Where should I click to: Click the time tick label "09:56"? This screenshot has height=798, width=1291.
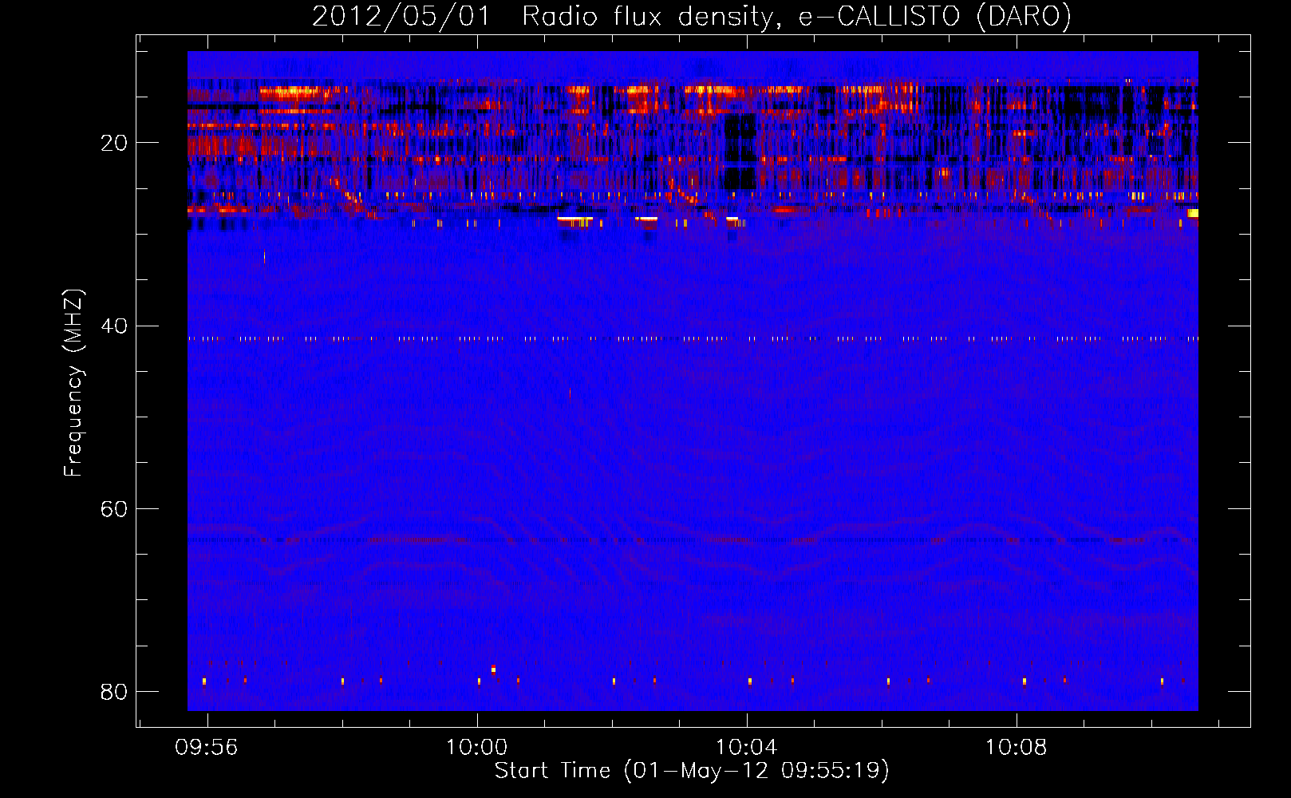[x=207, y=747]
